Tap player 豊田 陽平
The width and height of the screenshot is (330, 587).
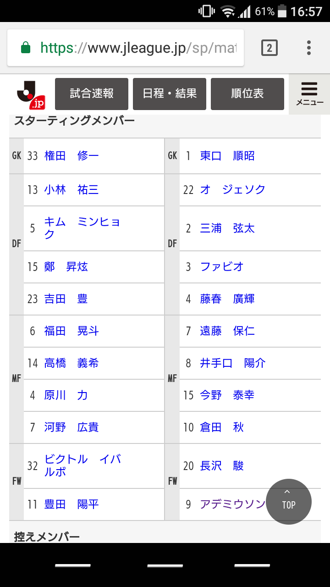[x=71, y=504]
